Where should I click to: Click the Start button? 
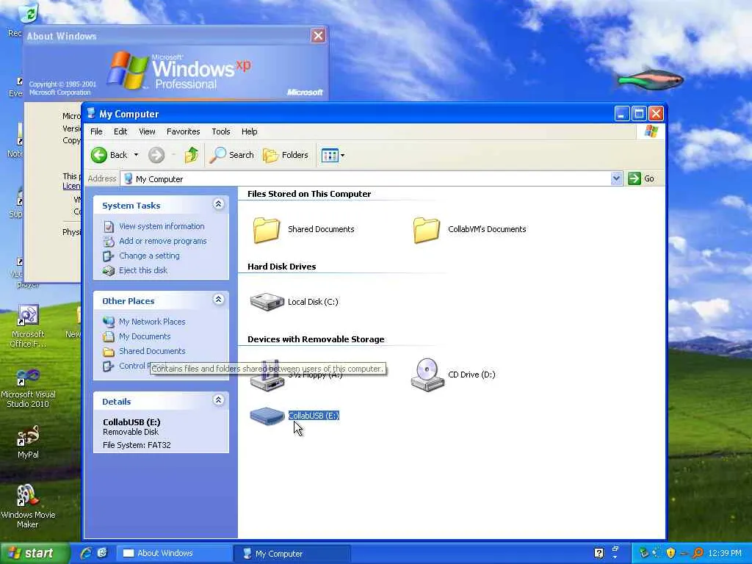35,553
